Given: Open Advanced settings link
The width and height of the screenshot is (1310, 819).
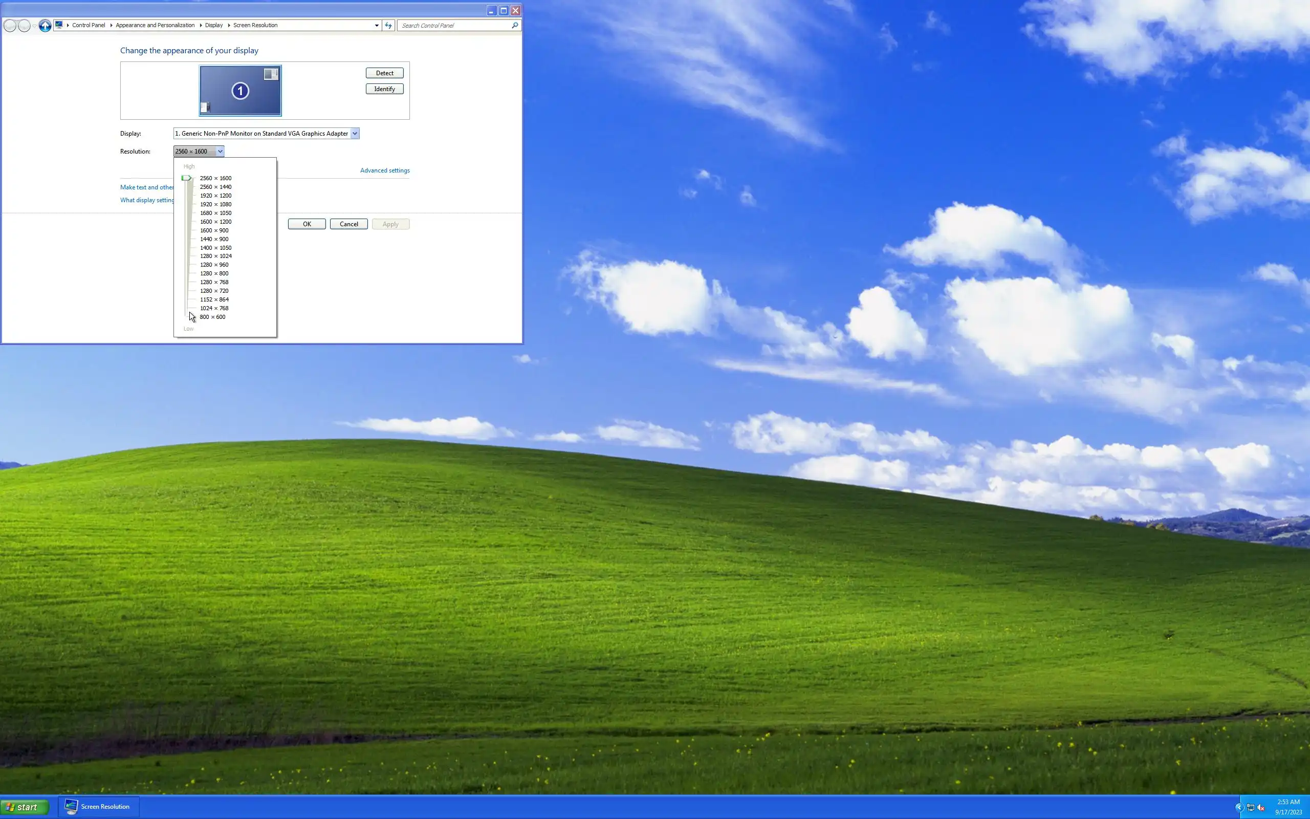Looking at the screenshot, I should click(384, 170).
